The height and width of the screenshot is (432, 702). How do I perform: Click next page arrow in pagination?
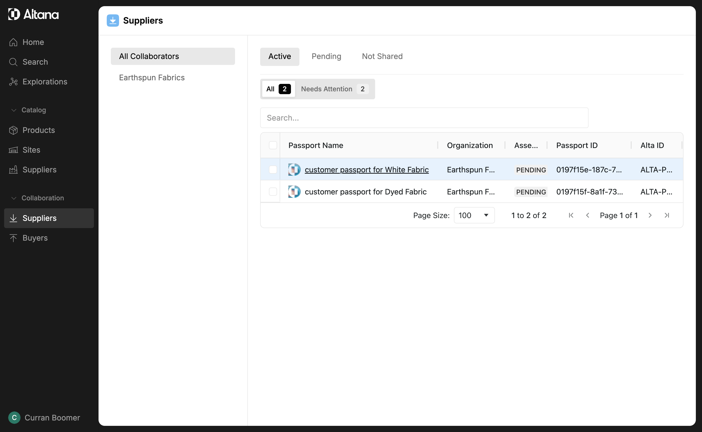click(650, 215)
